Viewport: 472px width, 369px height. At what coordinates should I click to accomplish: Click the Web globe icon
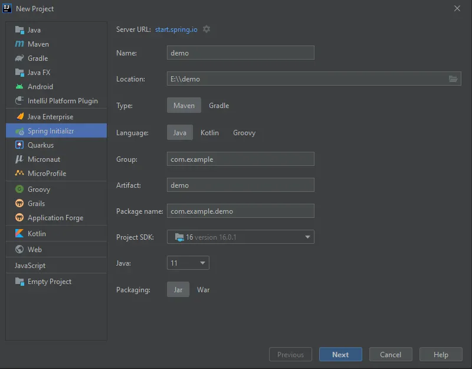(x=19, y=249)
